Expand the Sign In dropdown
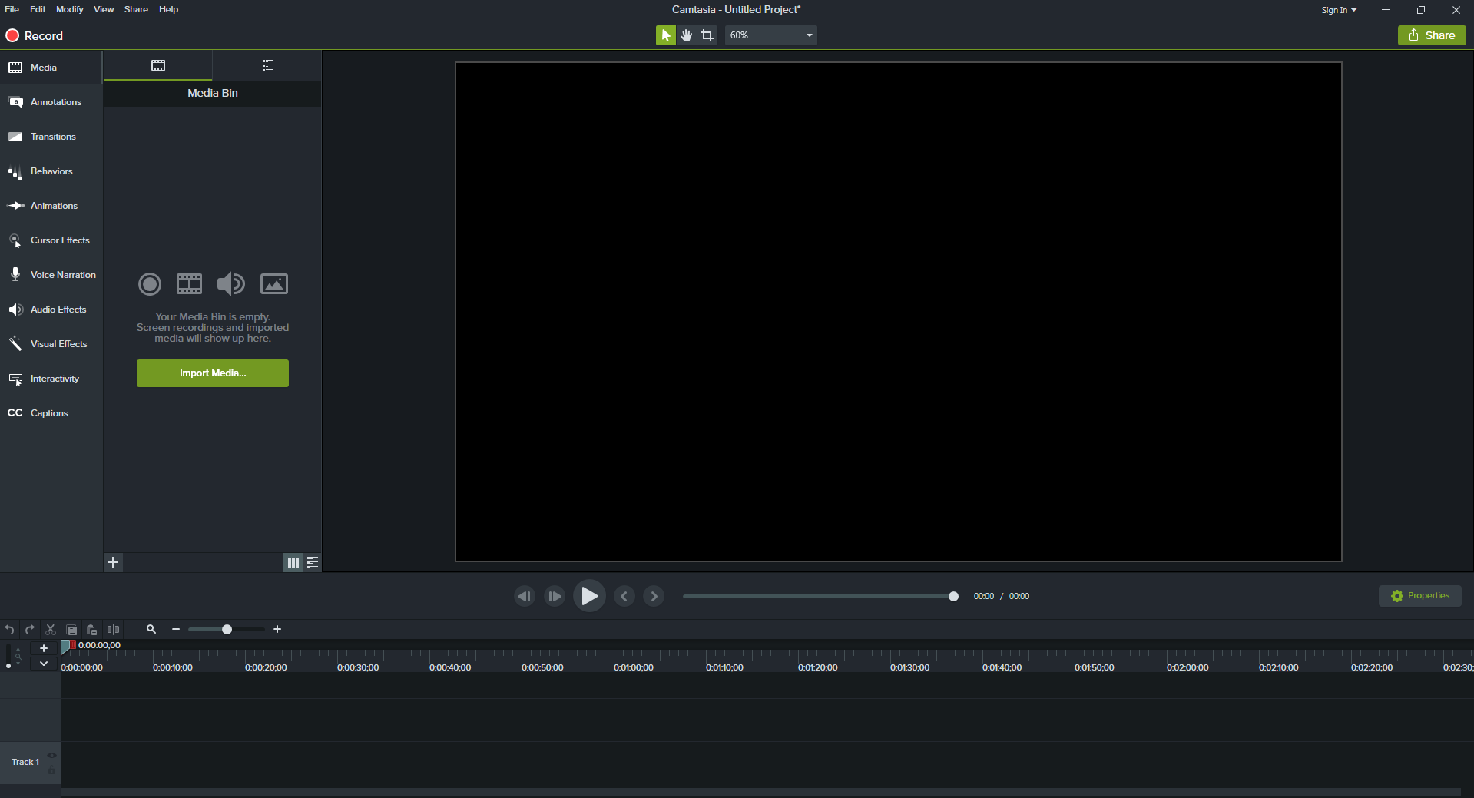This screenshot has height=798, width=1474. (x=1338, y=10)
